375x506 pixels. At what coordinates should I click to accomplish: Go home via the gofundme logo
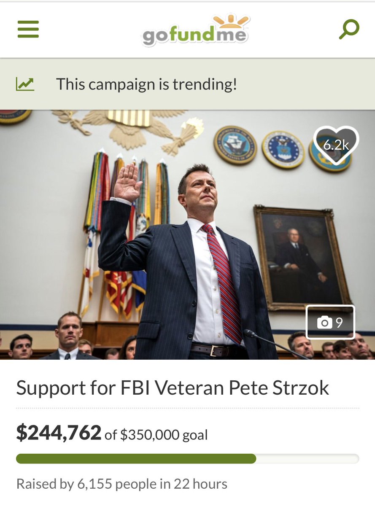coord(195,30)
